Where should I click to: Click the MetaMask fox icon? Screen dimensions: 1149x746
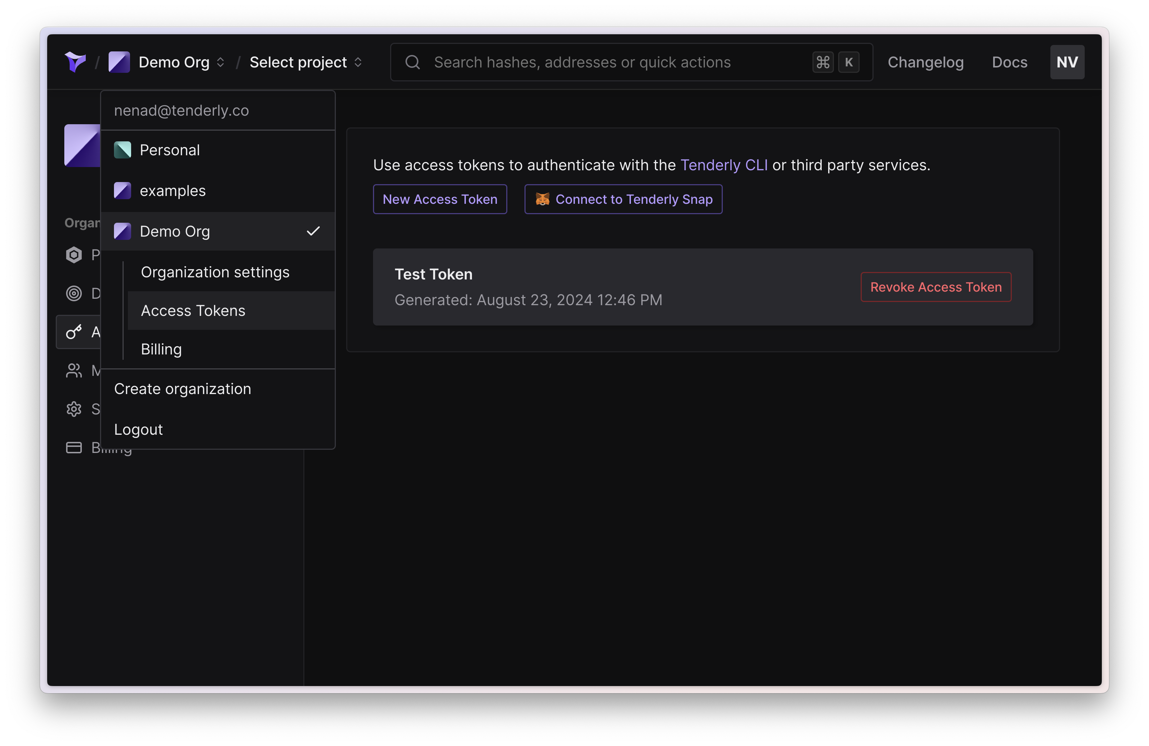542,199
